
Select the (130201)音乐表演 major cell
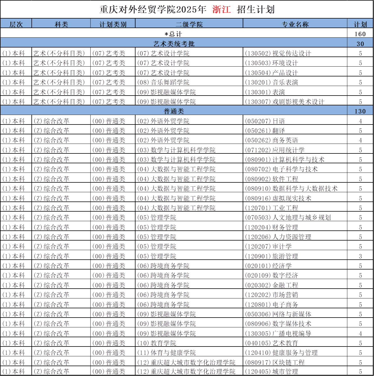(271, 82)
